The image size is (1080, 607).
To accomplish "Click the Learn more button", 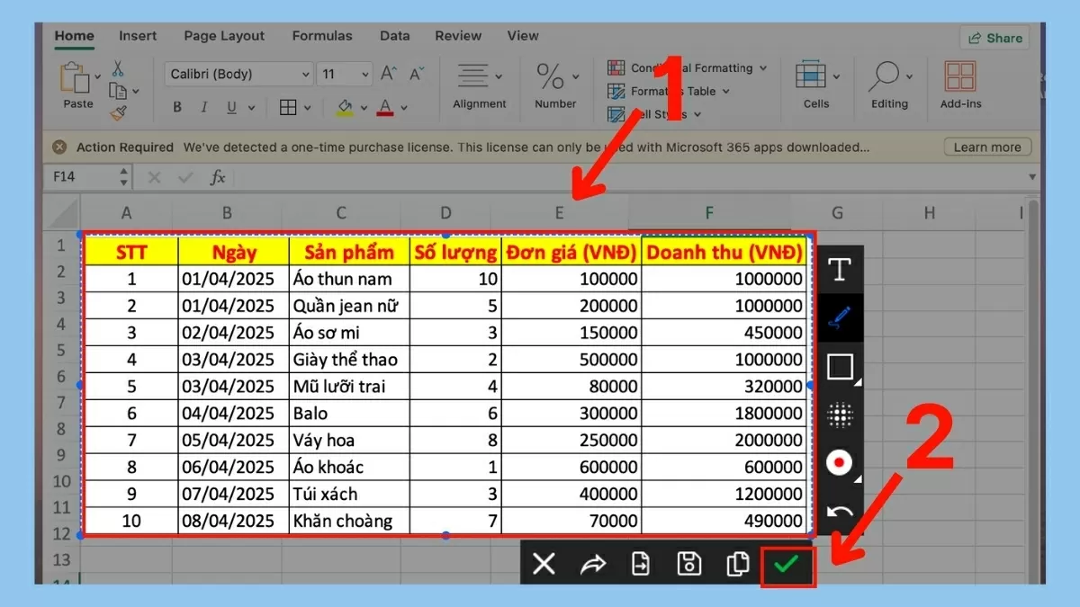I will tap(987, 147).
